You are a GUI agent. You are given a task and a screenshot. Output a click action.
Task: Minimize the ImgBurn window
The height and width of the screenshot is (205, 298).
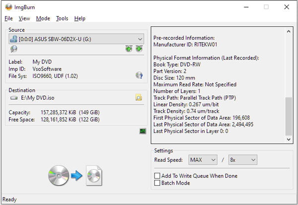(x=246, y=7)
